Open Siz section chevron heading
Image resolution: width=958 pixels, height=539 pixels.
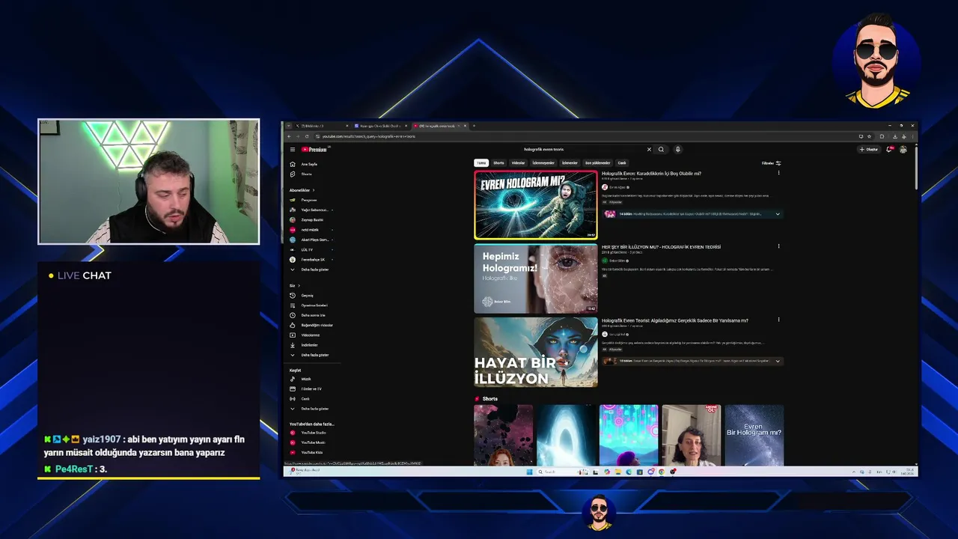click(295, 285)
